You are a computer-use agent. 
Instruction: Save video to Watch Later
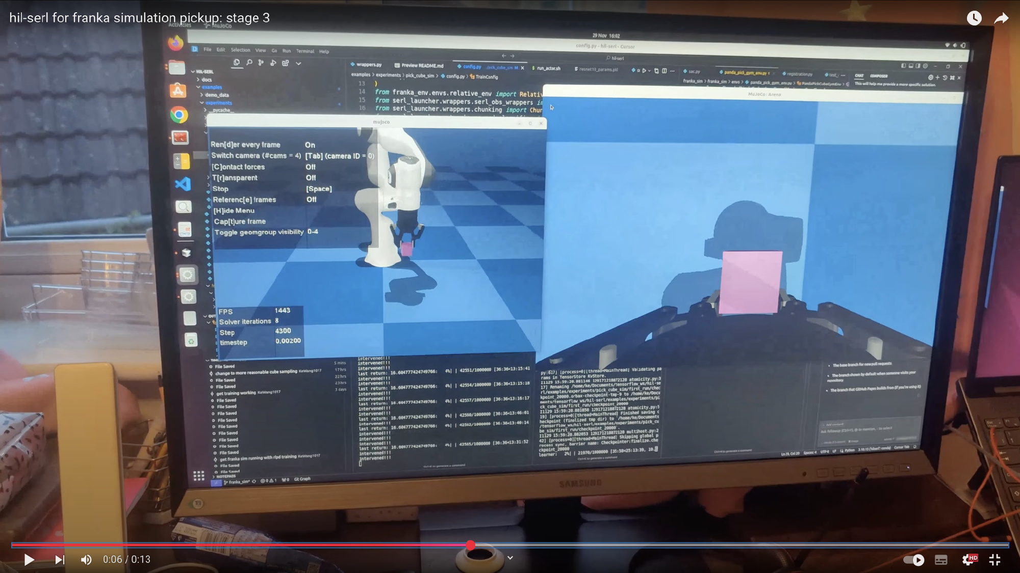(x=974, y=18)
